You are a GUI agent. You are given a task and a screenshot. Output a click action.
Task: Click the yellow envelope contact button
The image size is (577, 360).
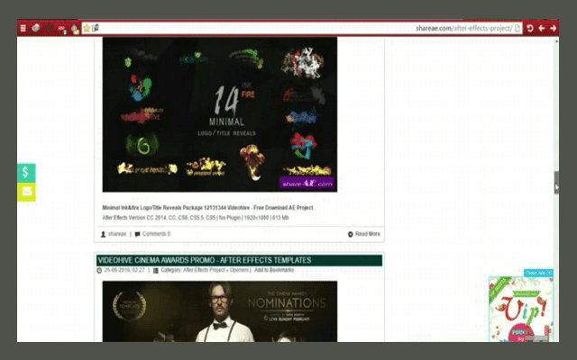tap(26, 192)
